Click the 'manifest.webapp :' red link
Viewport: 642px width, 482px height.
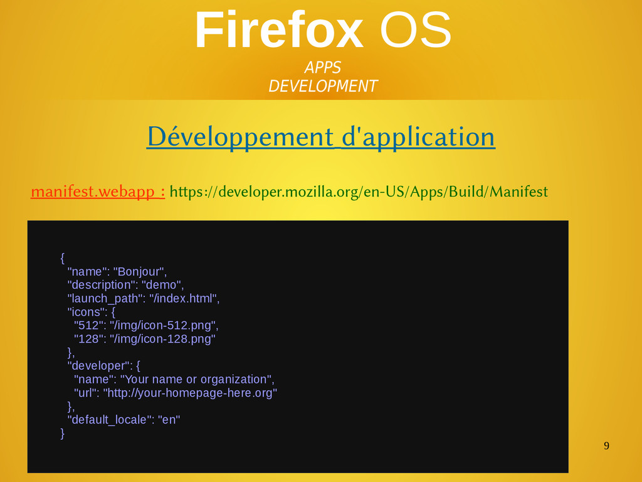click(x=98, y=191)
